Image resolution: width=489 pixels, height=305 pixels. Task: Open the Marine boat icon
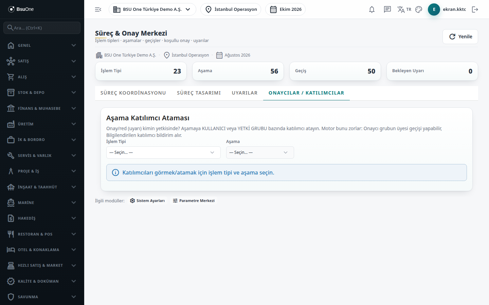(x=11, y=203)
